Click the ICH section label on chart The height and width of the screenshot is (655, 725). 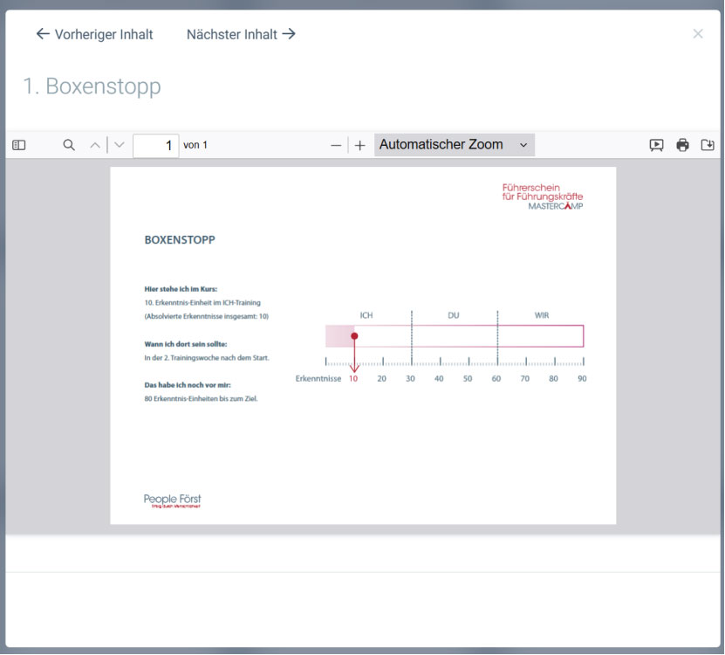[366, 315]
